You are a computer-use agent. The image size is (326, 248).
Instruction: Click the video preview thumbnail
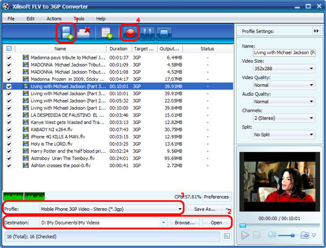point(280,181)
